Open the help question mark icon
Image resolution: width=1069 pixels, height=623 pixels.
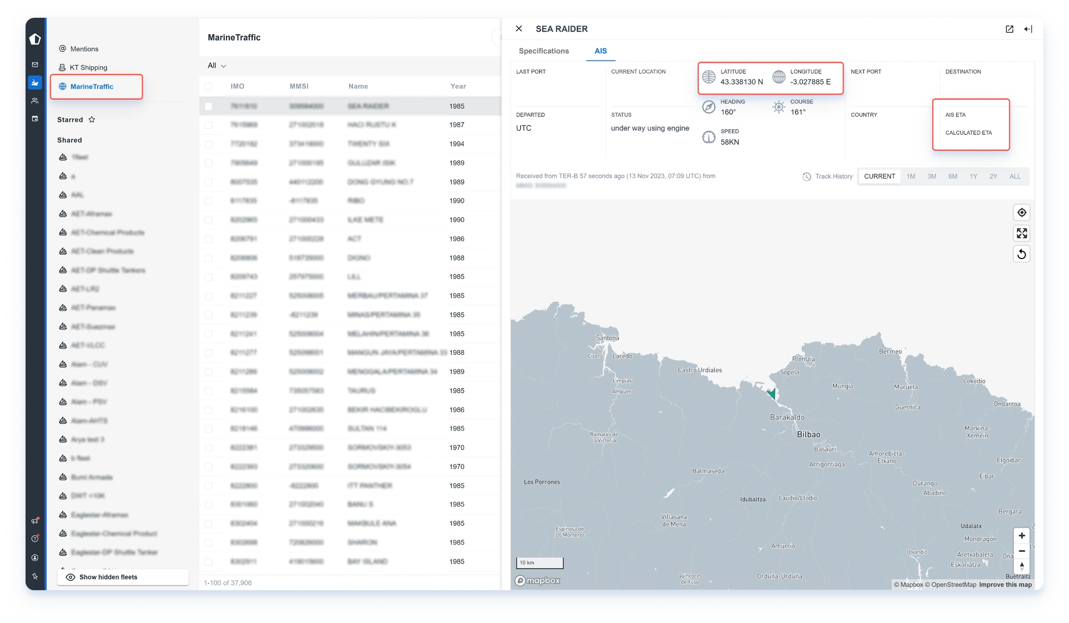pyautogui.click(x=35, y=538)
